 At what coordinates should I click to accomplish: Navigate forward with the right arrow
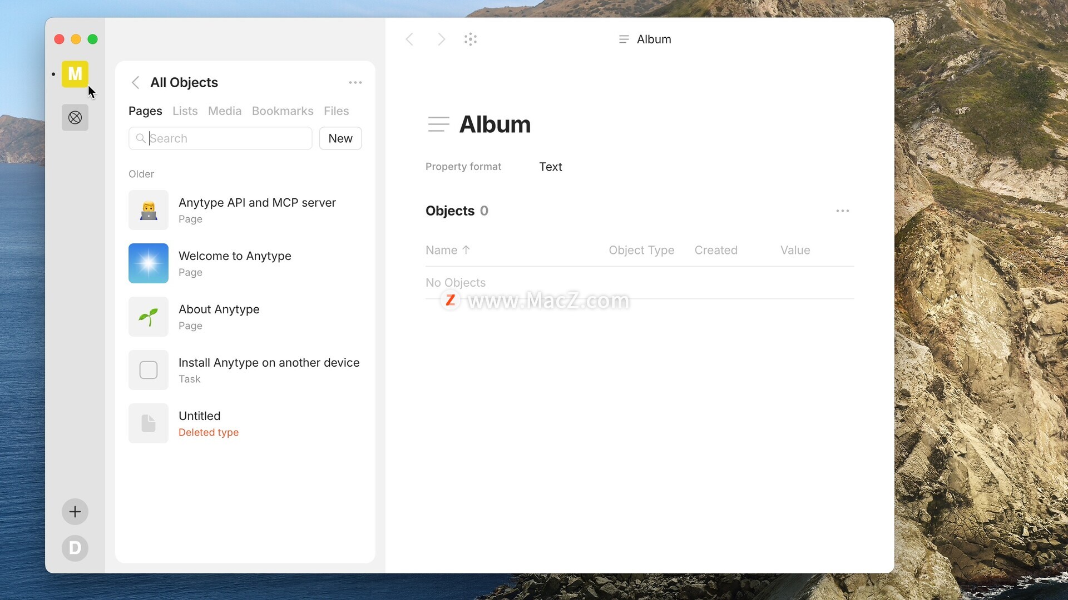click(441, 39)
